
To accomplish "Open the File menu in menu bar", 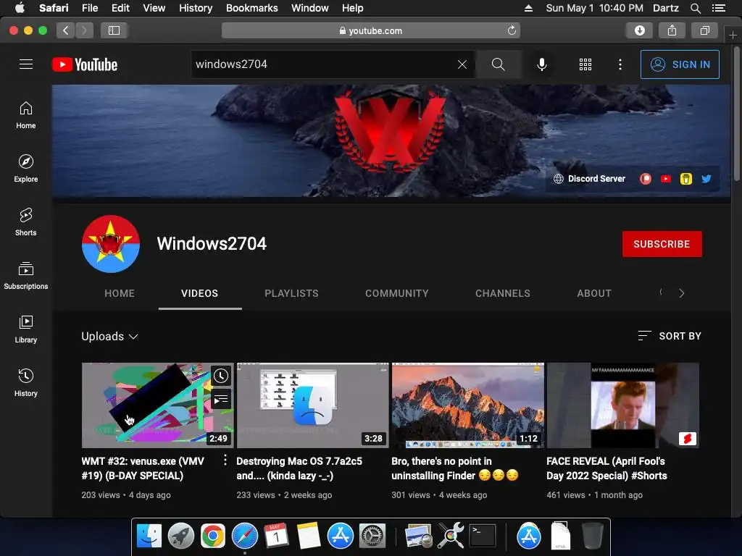I will pyautogui.click(x=90, y=8).
